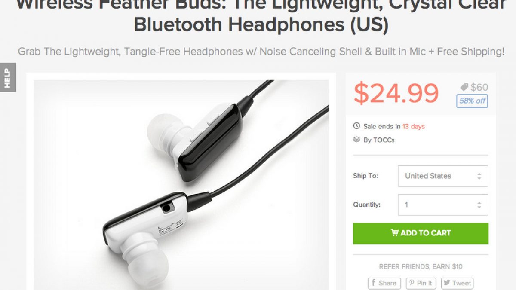The image size is (516, 290).
Task: Tweet this headphone deal
Action: (457, 284)
